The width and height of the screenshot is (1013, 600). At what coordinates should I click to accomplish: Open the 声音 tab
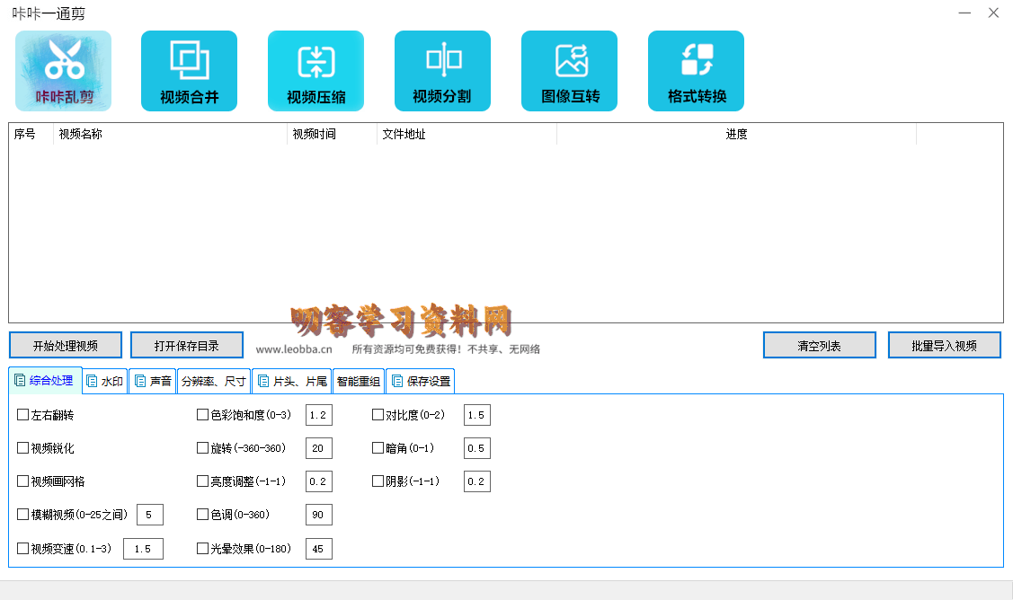(x=152, y=381)
